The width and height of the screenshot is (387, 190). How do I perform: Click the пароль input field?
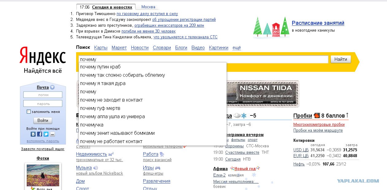tap(43, 103)
